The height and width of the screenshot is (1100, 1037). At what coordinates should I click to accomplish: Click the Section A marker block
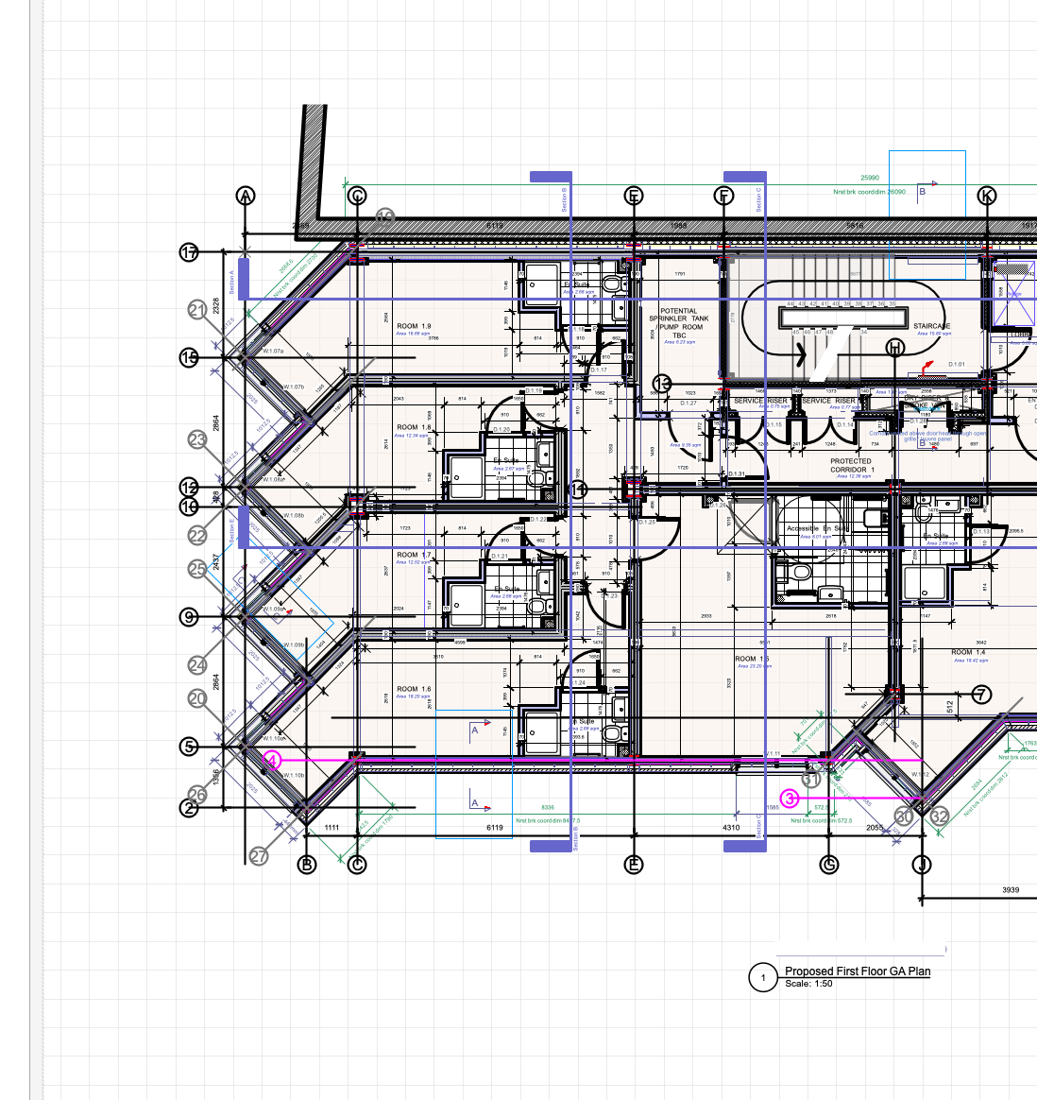click(x=244, y=280)
